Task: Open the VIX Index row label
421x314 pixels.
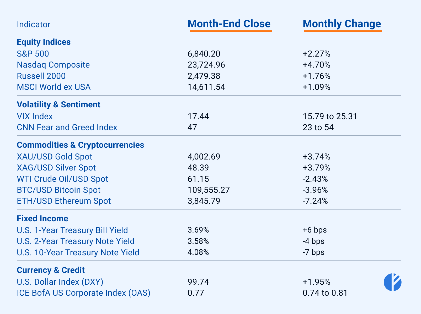Action: [x=35, y=116]
